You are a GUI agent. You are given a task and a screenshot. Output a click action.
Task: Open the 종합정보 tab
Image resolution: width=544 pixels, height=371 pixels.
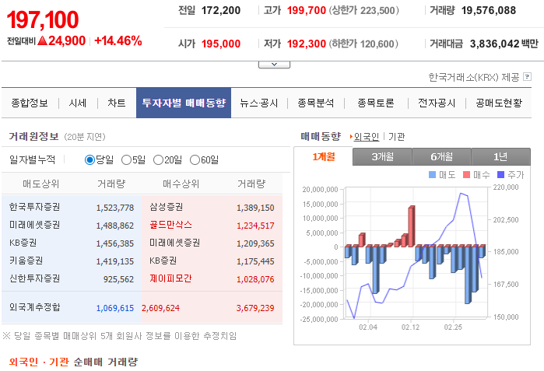[30, 103]
